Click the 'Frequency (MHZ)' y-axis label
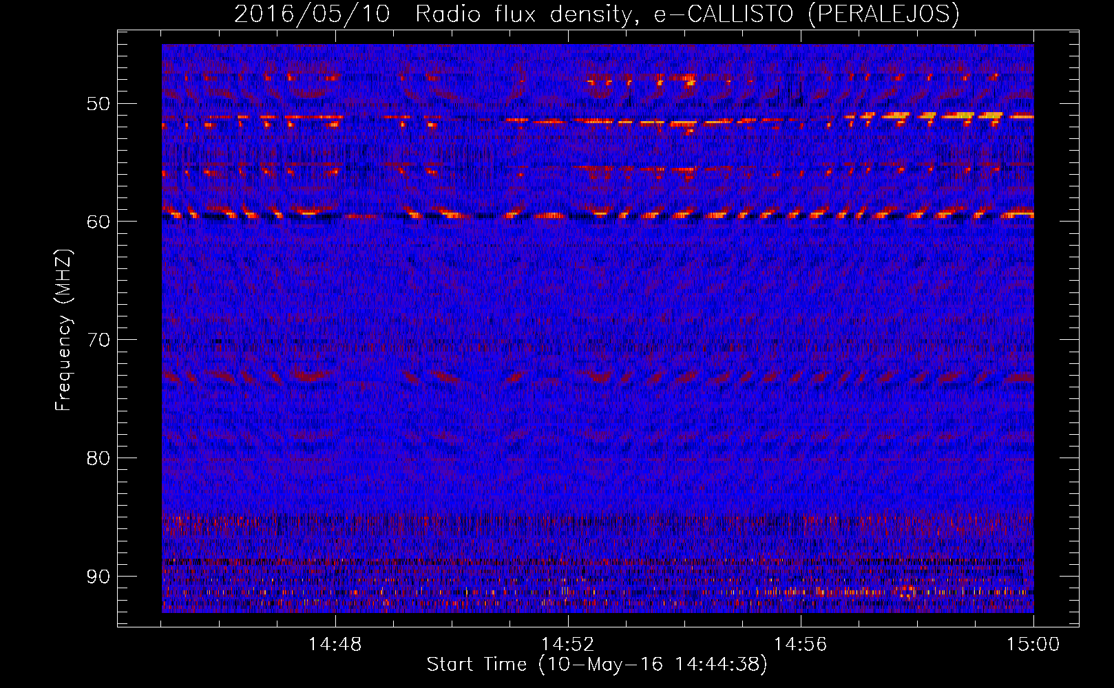Image resolution: width=1114 pixels, height=688 pixels. (x=63, y=330)
